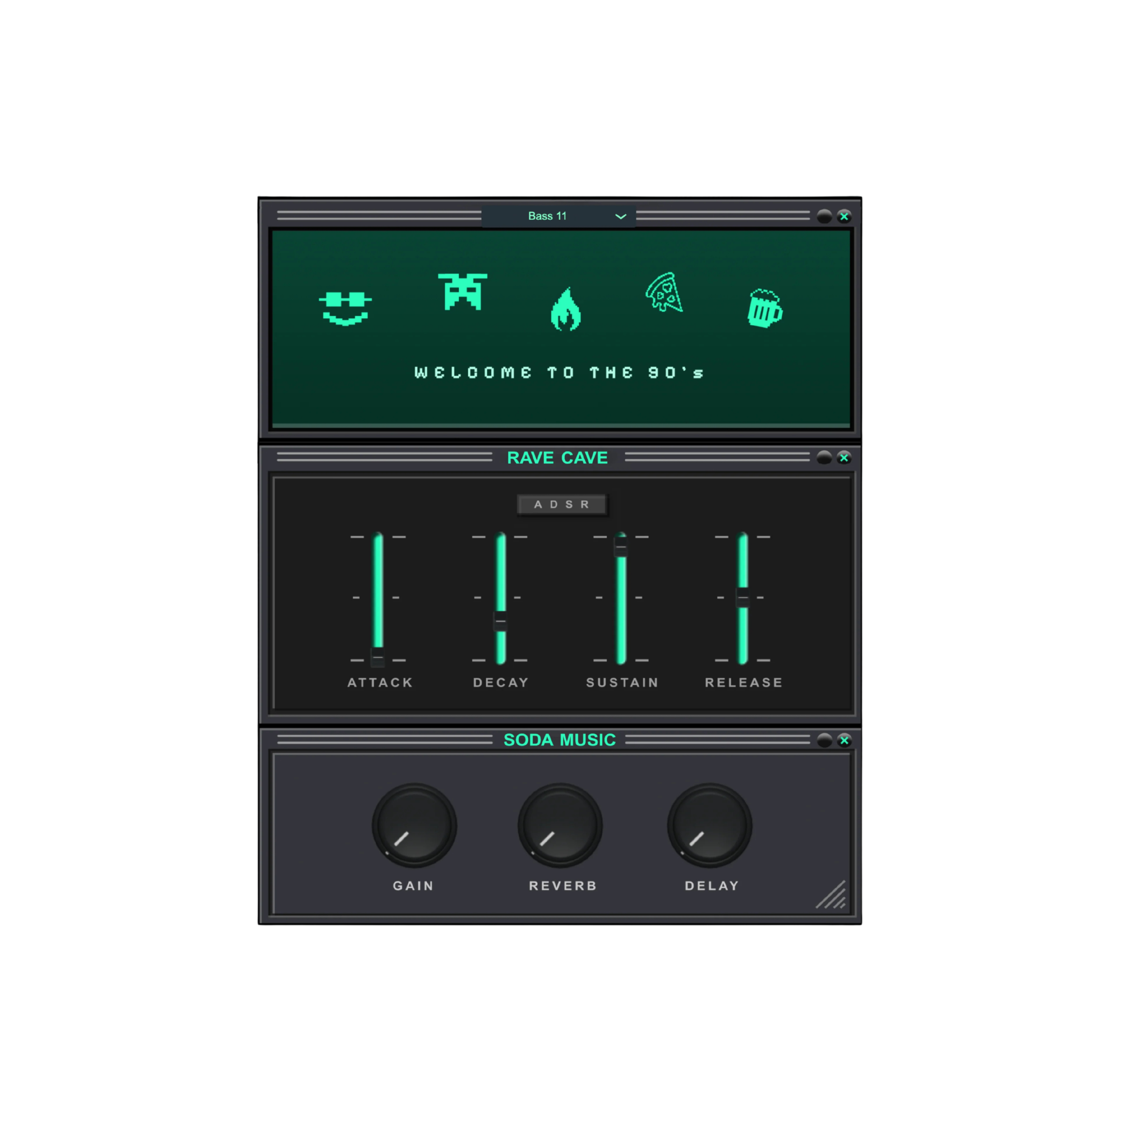Viewport: 1126px width, 1126px height.
Task: Select the flame icon
Action: (565, 310)
